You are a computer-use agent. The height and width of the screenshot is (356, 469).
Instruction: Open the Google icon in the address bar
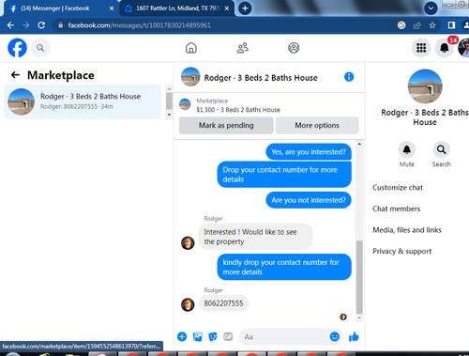pos(401,25)
